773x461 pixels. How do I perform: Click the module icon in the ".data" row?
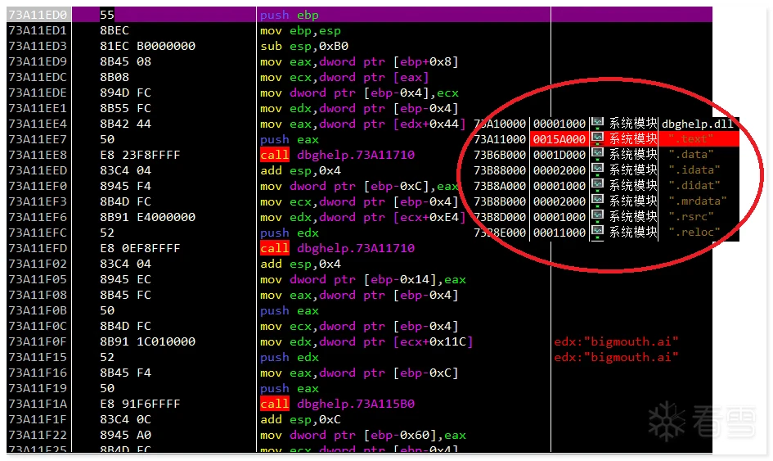(x=597, y=155)
